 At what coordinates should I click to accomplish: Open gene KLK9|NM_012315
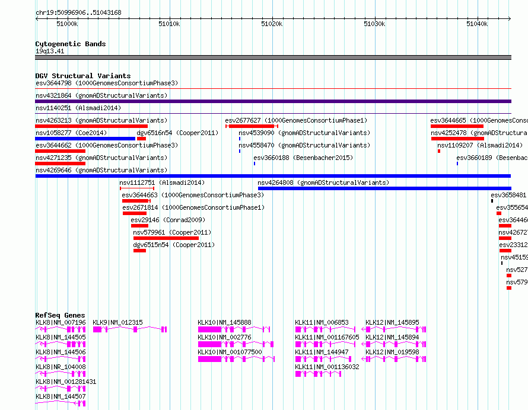(117, 322)
